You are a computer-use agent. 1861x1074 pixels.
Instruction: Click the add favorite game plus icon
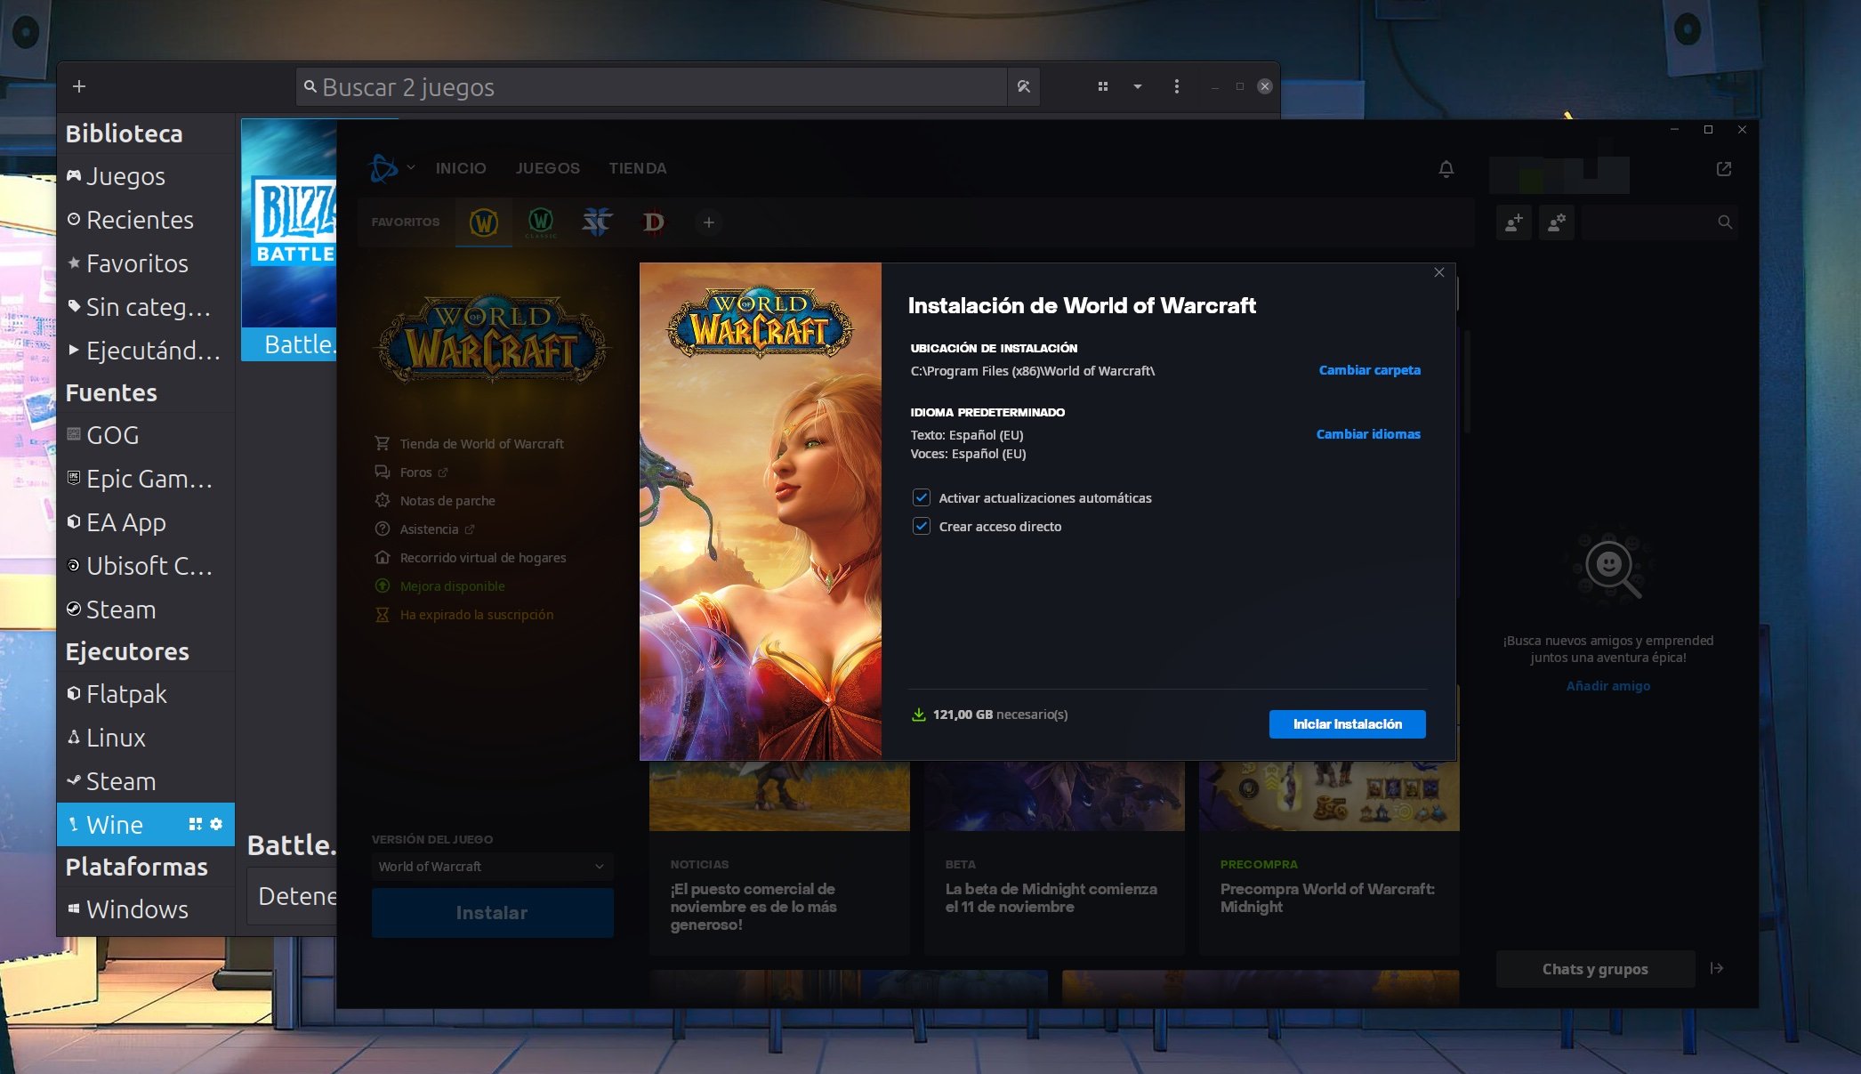point(708,222)
